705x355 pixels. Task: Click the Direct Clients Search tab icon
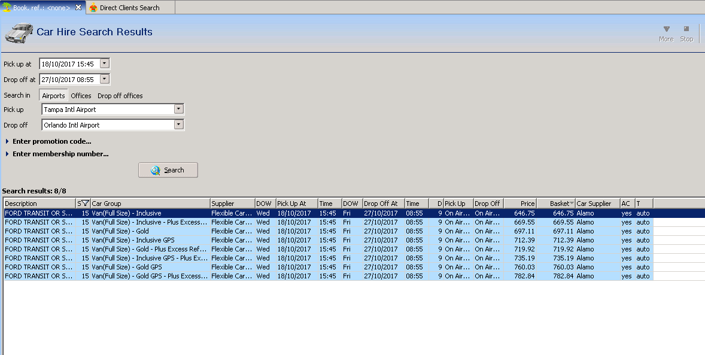93,8
